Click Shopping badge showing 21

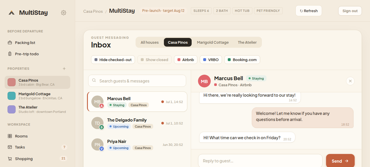point(64,159)
